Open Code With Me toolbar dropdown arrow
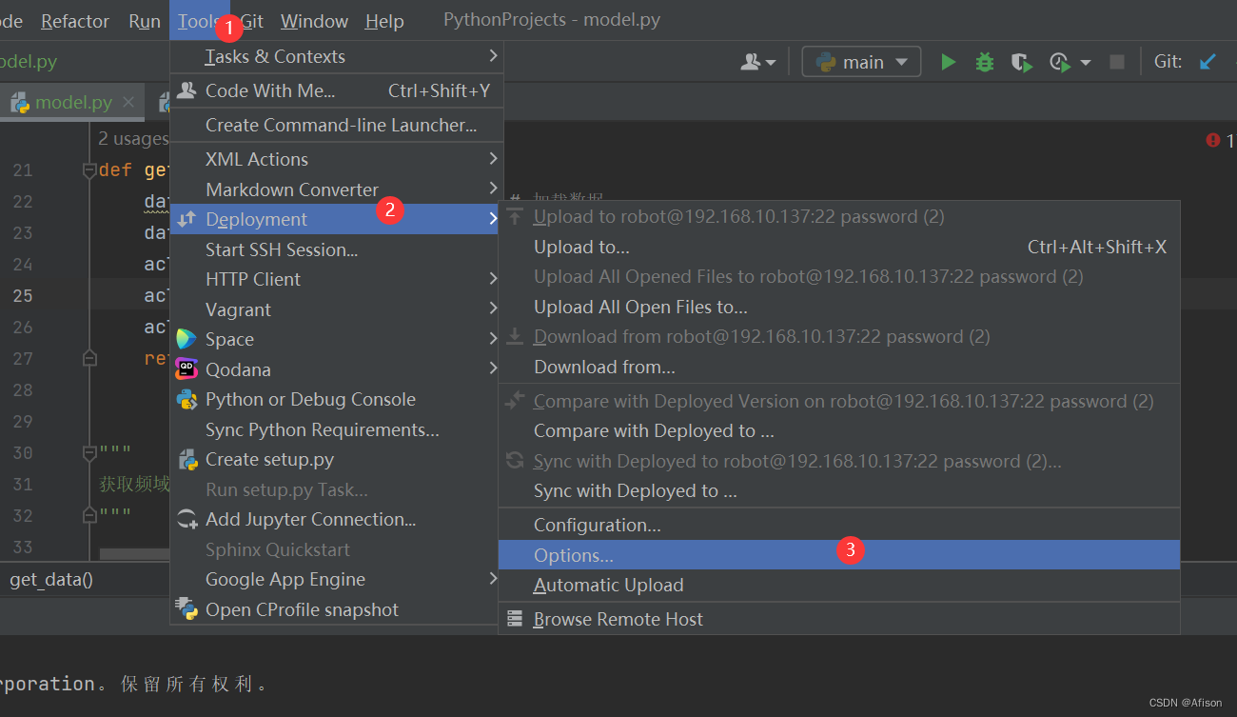The image size is (1237, 717). point(771,63)
